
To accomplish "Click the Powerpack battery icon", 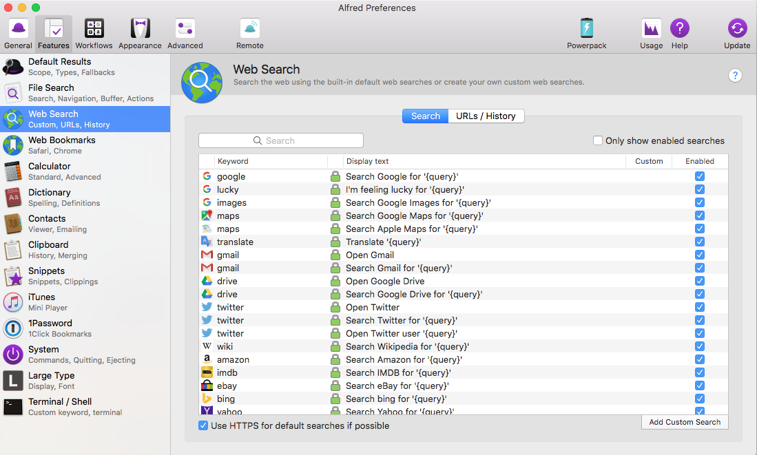I will tap(586, 29).
